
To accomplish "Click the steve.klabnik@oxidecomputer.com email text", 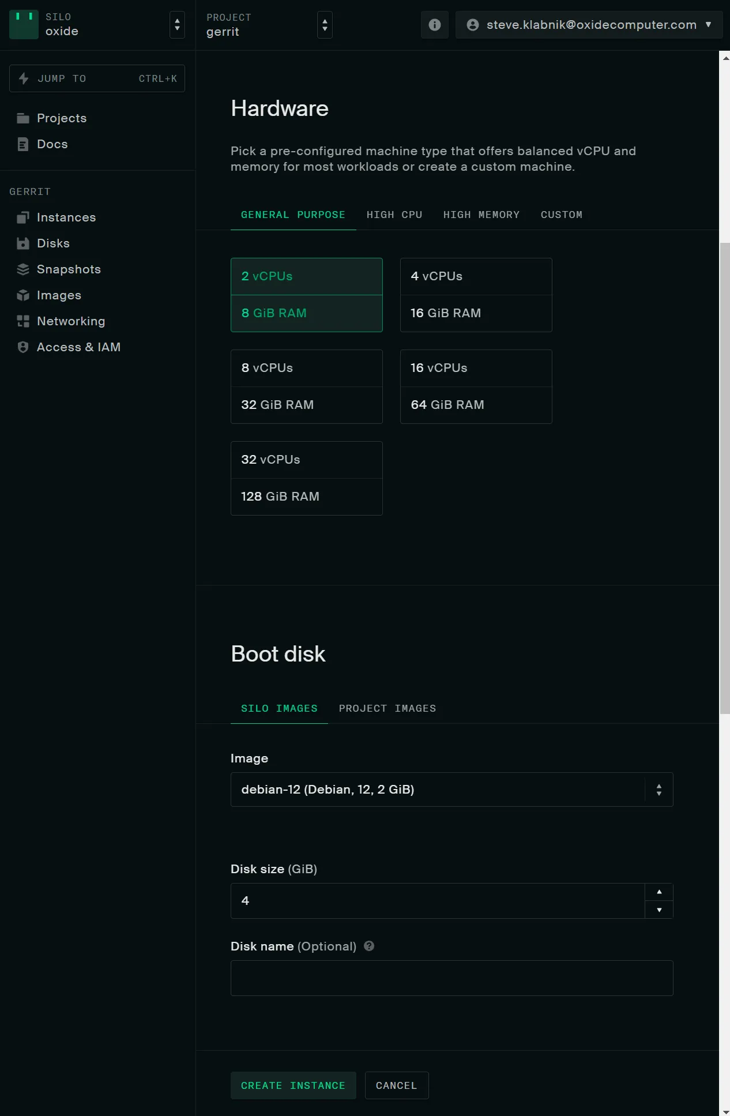I will 592,25.
